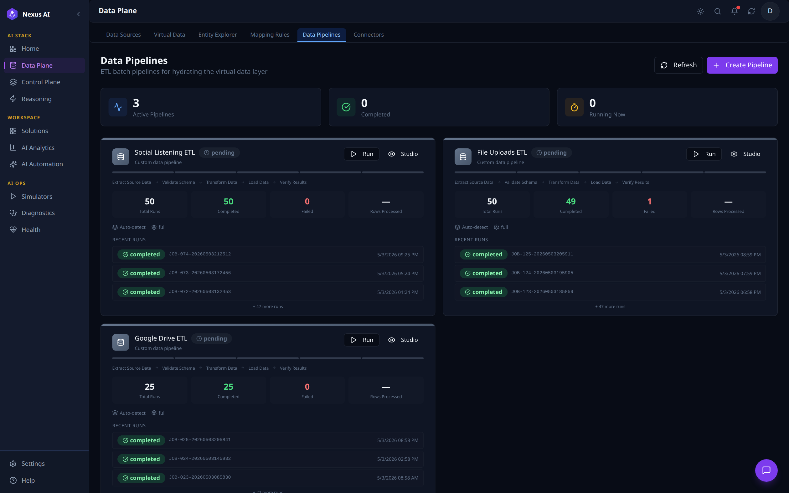Screen dimensions: 789x493
Task: Open run JOB-073-20260503172456
Action: point(268,273)
